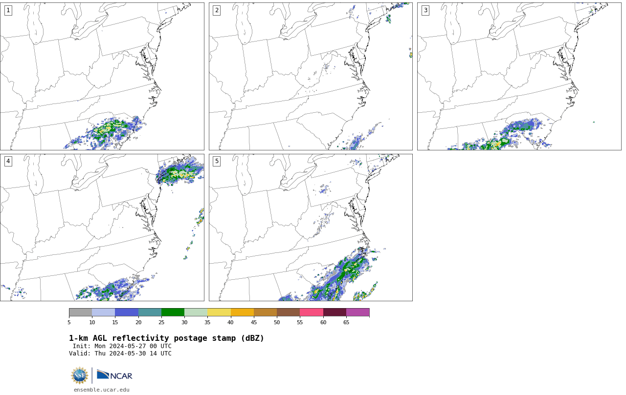Click the NSF logo icon
The height and width of the screenshot is (395, 626).
[x=80, y=375]
